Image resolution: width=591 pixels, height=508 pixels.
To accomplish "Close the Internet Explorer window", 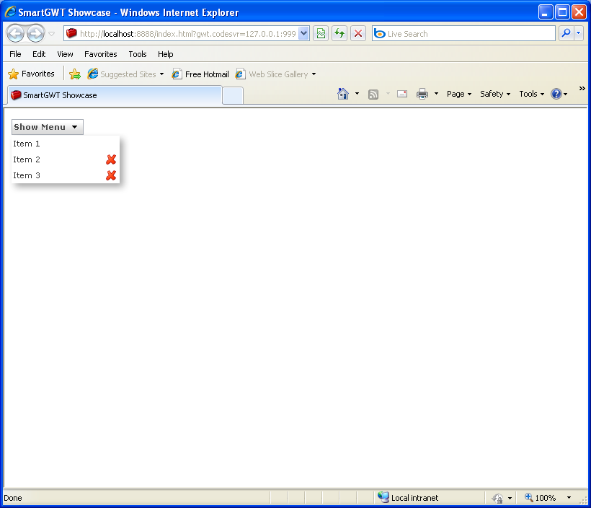I will tap(579, 12).
